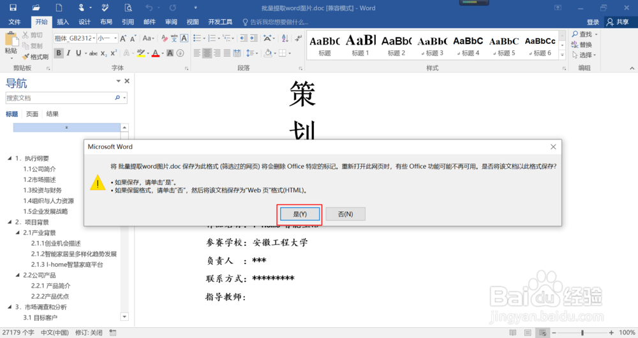Click the Open folder icon in the title bar
Viewport: 638px width, 338px height.
click(x=36, y=8)
